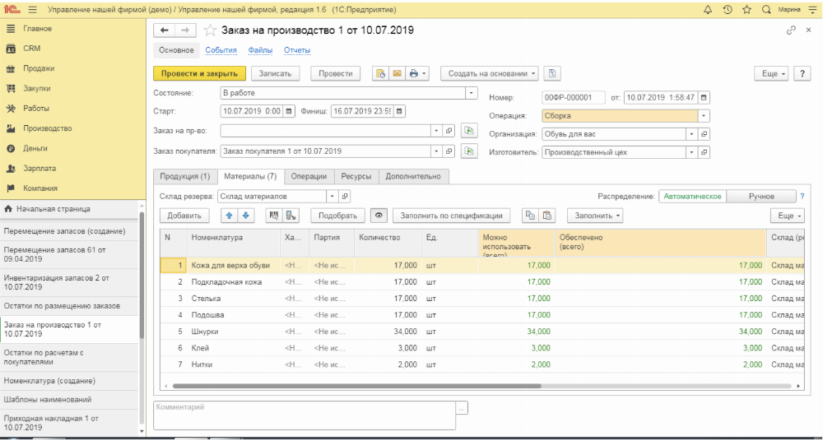Paste rows icon in materials toolbar
Viewport: 823px width, 441px height.
pos(547,216)
